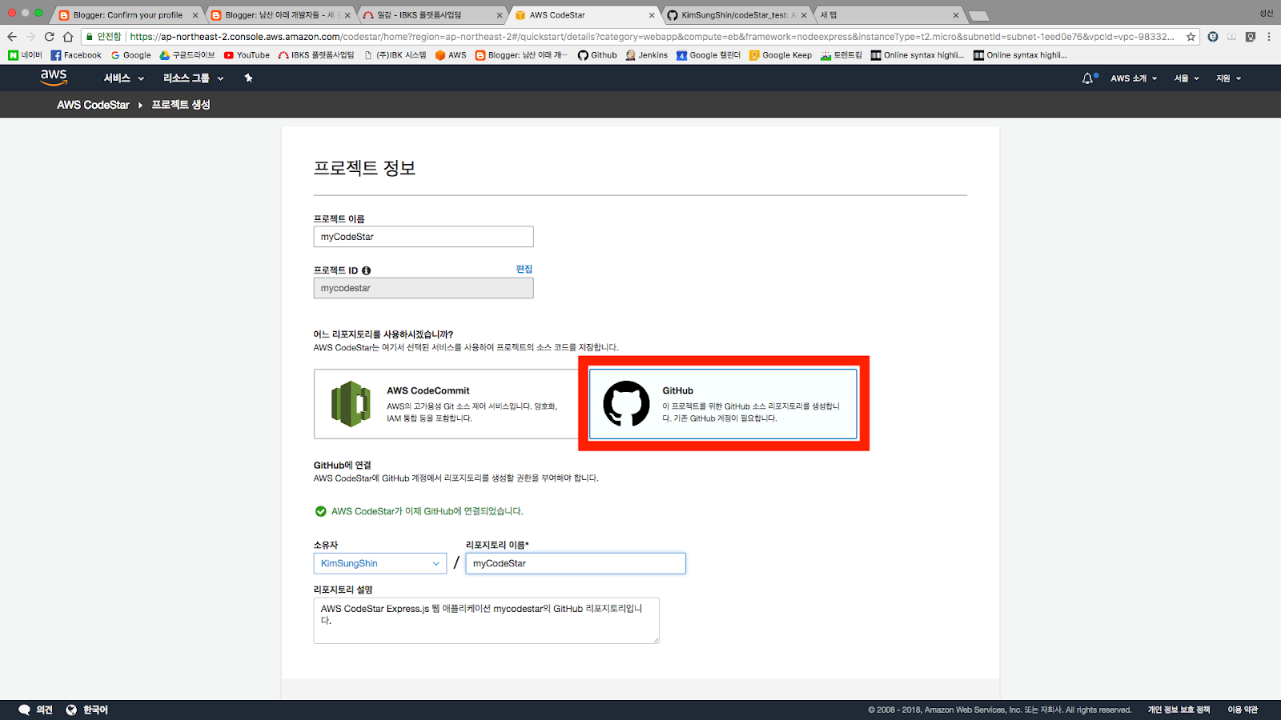The image size is (1281, 720).
Task: Open the AWS 소개 account dropdown
Action: tap(1134, 78)
